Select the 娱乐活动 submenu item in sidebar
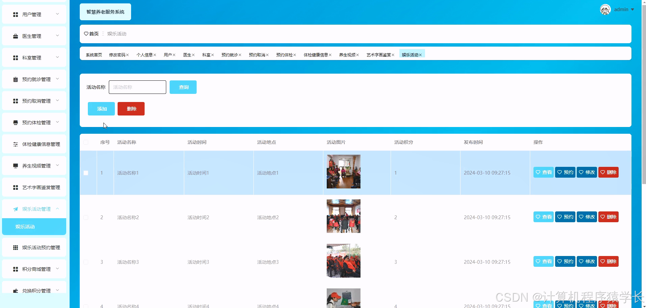646x308 pixels. pos(34,227)
